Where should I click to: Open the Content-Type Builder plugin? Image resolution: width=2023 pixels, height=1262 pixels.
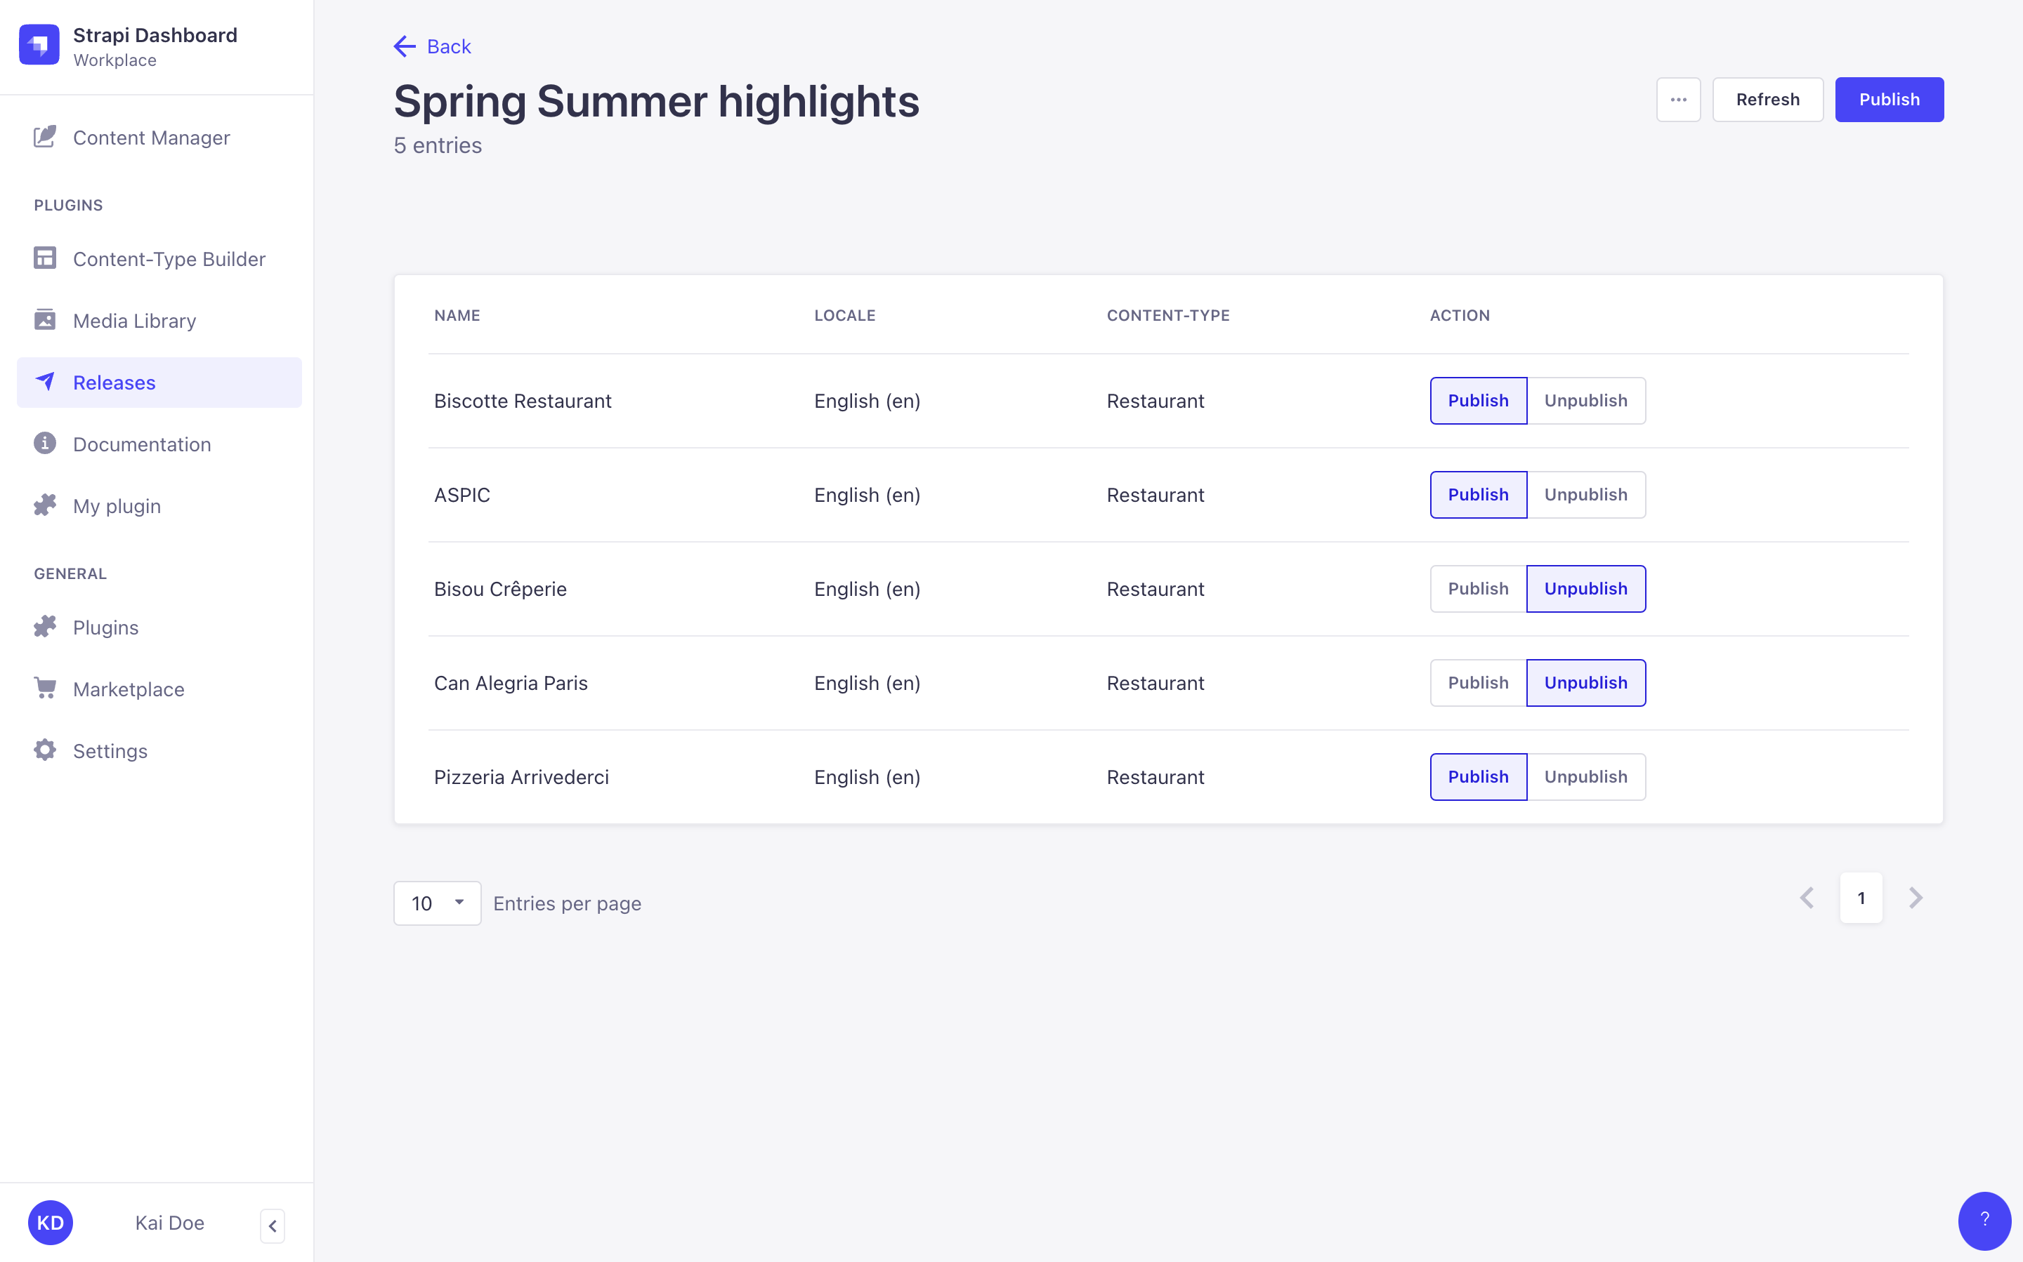tap(168, 259)
